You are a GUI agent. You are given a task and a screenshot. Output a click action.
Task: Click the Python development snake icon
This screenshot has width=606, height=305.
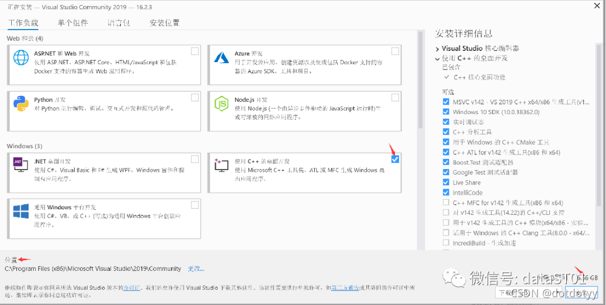tap(21, 104)
